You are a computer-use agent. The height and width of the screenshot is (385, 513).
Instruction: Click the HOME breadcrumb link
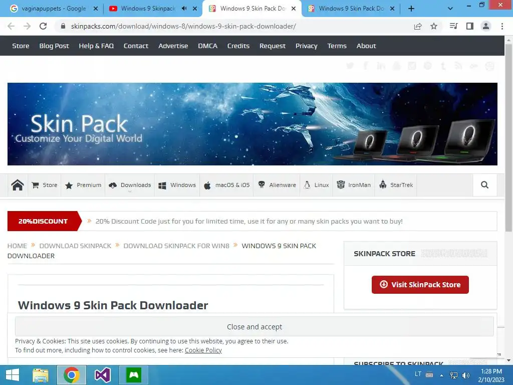point(18,246)
